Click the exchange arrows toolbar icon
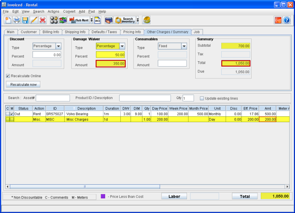Image resolution: width=295 pixels, height=213 pixels. (x=63, y=20)
